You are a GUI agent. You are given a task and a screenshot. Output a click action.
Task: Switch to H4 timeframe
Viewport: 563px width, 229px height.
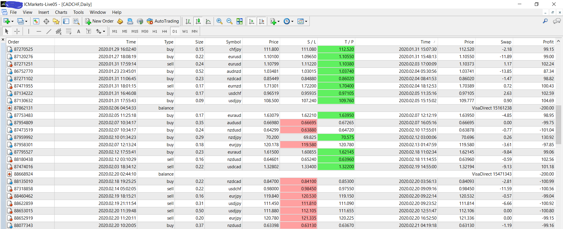pyautogui.click(x=165, y=31)
